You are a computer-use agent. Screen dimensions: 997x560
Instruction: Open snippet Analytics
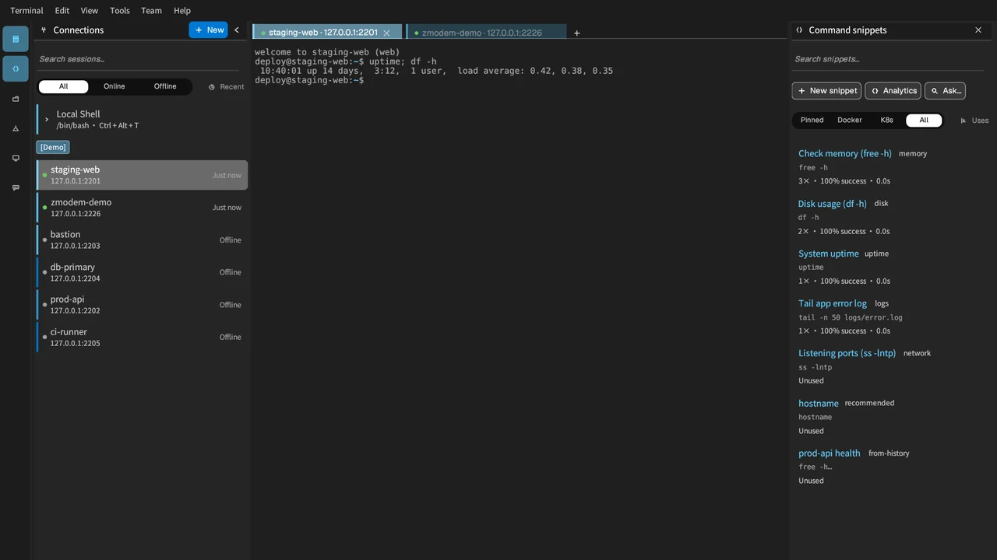click(x=893, y=90)
